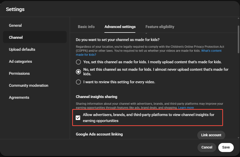Select the Ad categories settings section
Image resolution: width=240 pixels, height=157 pixels.
tap(20, 61)
